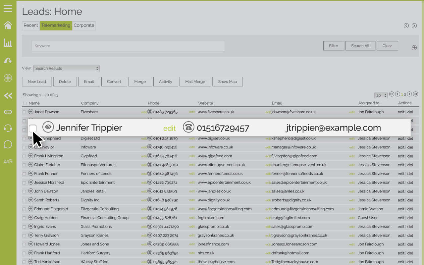Click the New Lead button
424x265 pixels.
pos(36,81)
